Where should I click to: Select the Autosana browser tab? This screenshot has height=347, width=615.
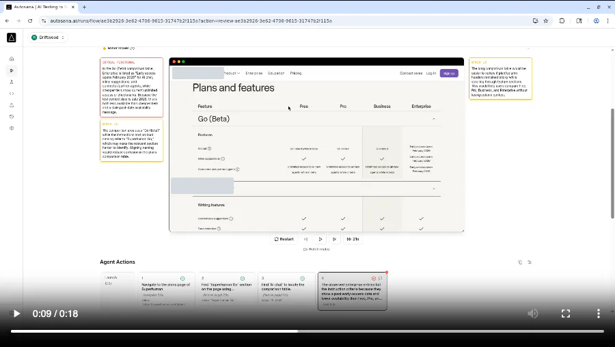41,7
